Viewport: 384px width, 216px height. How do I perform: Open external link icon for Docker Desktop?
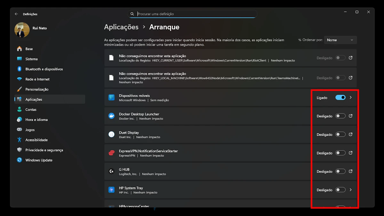[350, 116]
